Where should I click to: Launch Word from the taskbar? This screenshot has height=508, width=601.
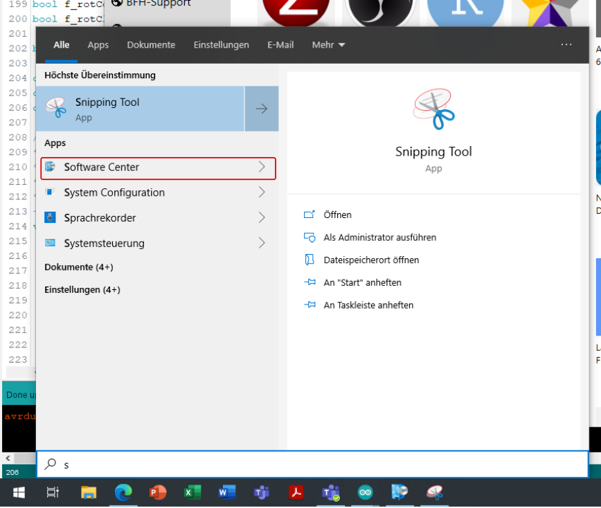(227, 493)
